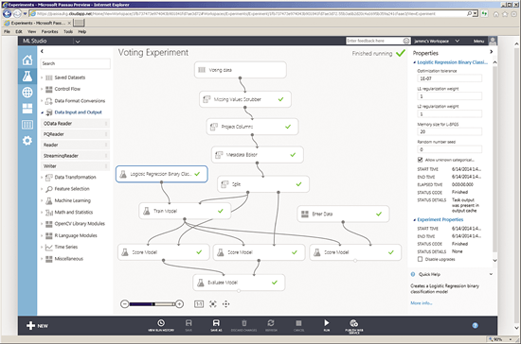The image size is (521, 344).
Task: Toggle Allow unknown categorical checkbox
Action: 420,160
